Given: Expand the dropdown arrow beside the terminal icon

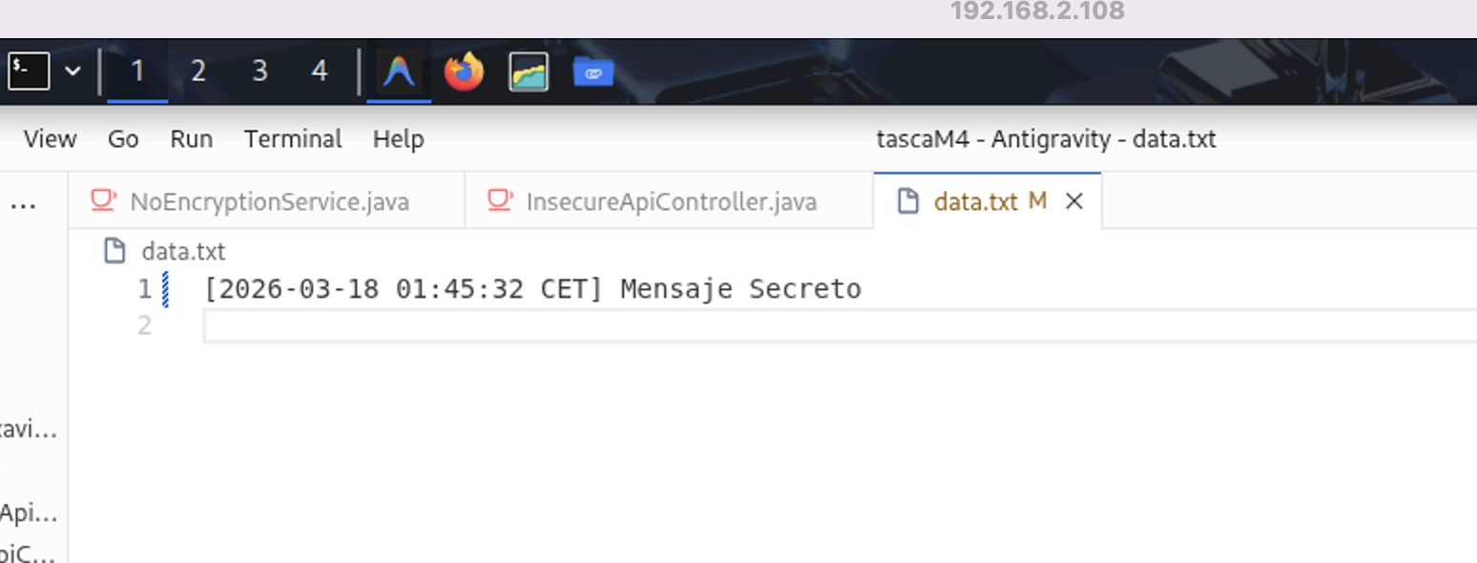Looking at the screenshot, I should [x=73, y=72].
